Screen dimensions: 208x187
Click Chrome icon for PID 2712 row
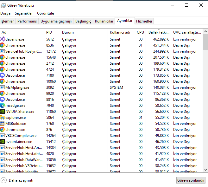pos(3,63)
